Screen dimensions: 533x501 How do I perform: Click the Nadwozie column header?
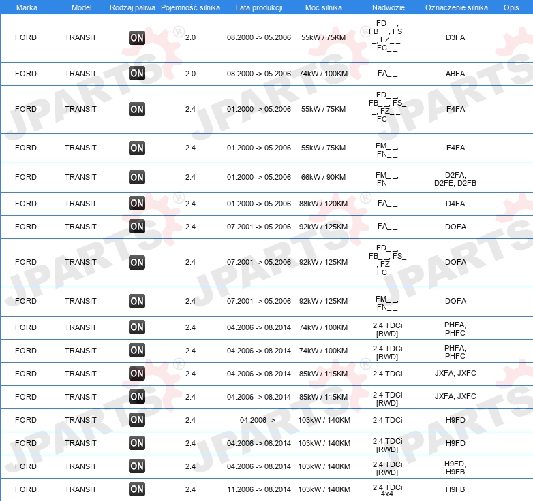tap(389, 7)
